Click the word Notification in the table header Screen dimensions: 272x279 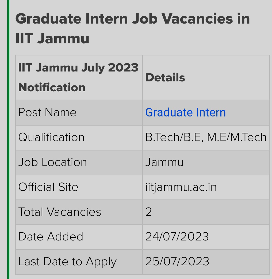52,88
